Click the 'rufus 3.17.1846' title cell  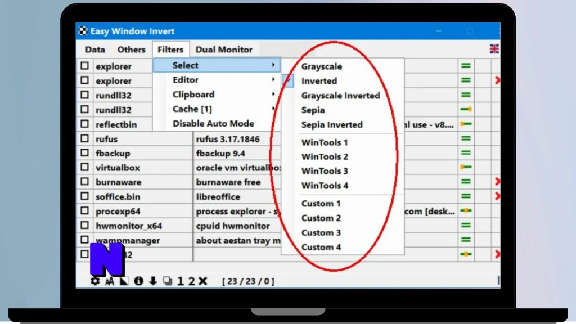tap(228, 139)
